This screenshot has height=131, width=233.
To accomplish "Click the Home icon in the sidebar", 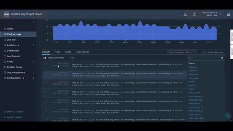I will [5, 29].
